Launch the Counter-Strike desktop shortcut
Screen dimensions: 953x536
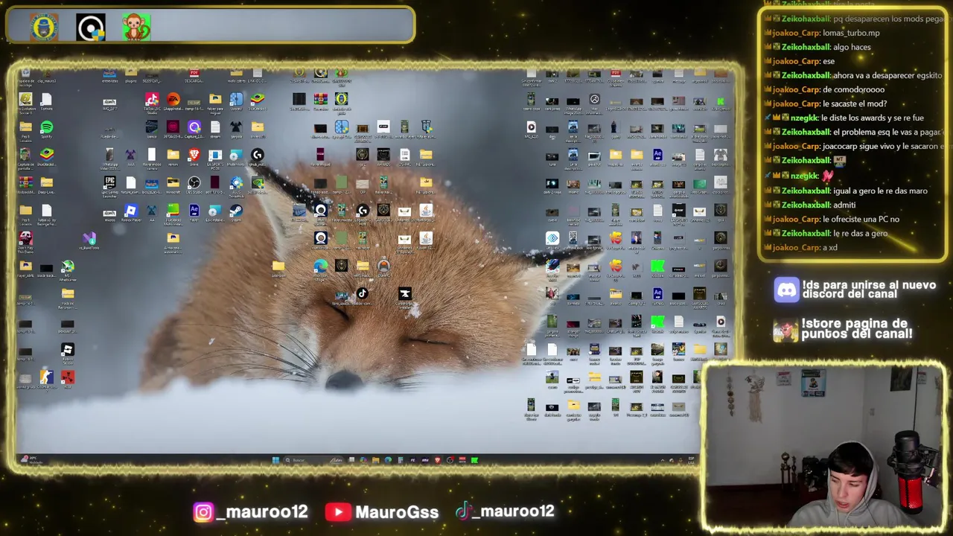(46, 377)
